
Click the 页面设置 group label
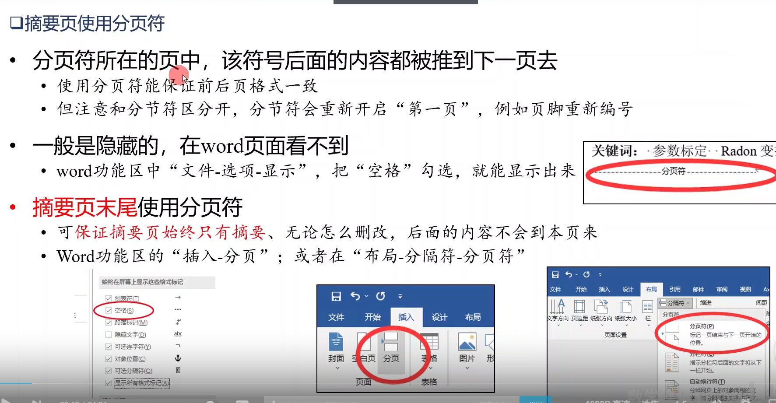click(615, 335)
